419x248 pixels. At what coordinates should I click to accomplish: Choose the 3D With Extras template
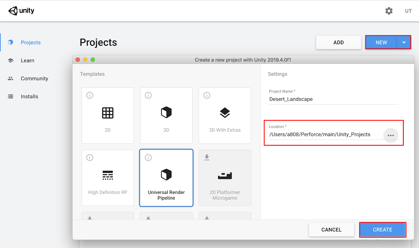[225, 116]
